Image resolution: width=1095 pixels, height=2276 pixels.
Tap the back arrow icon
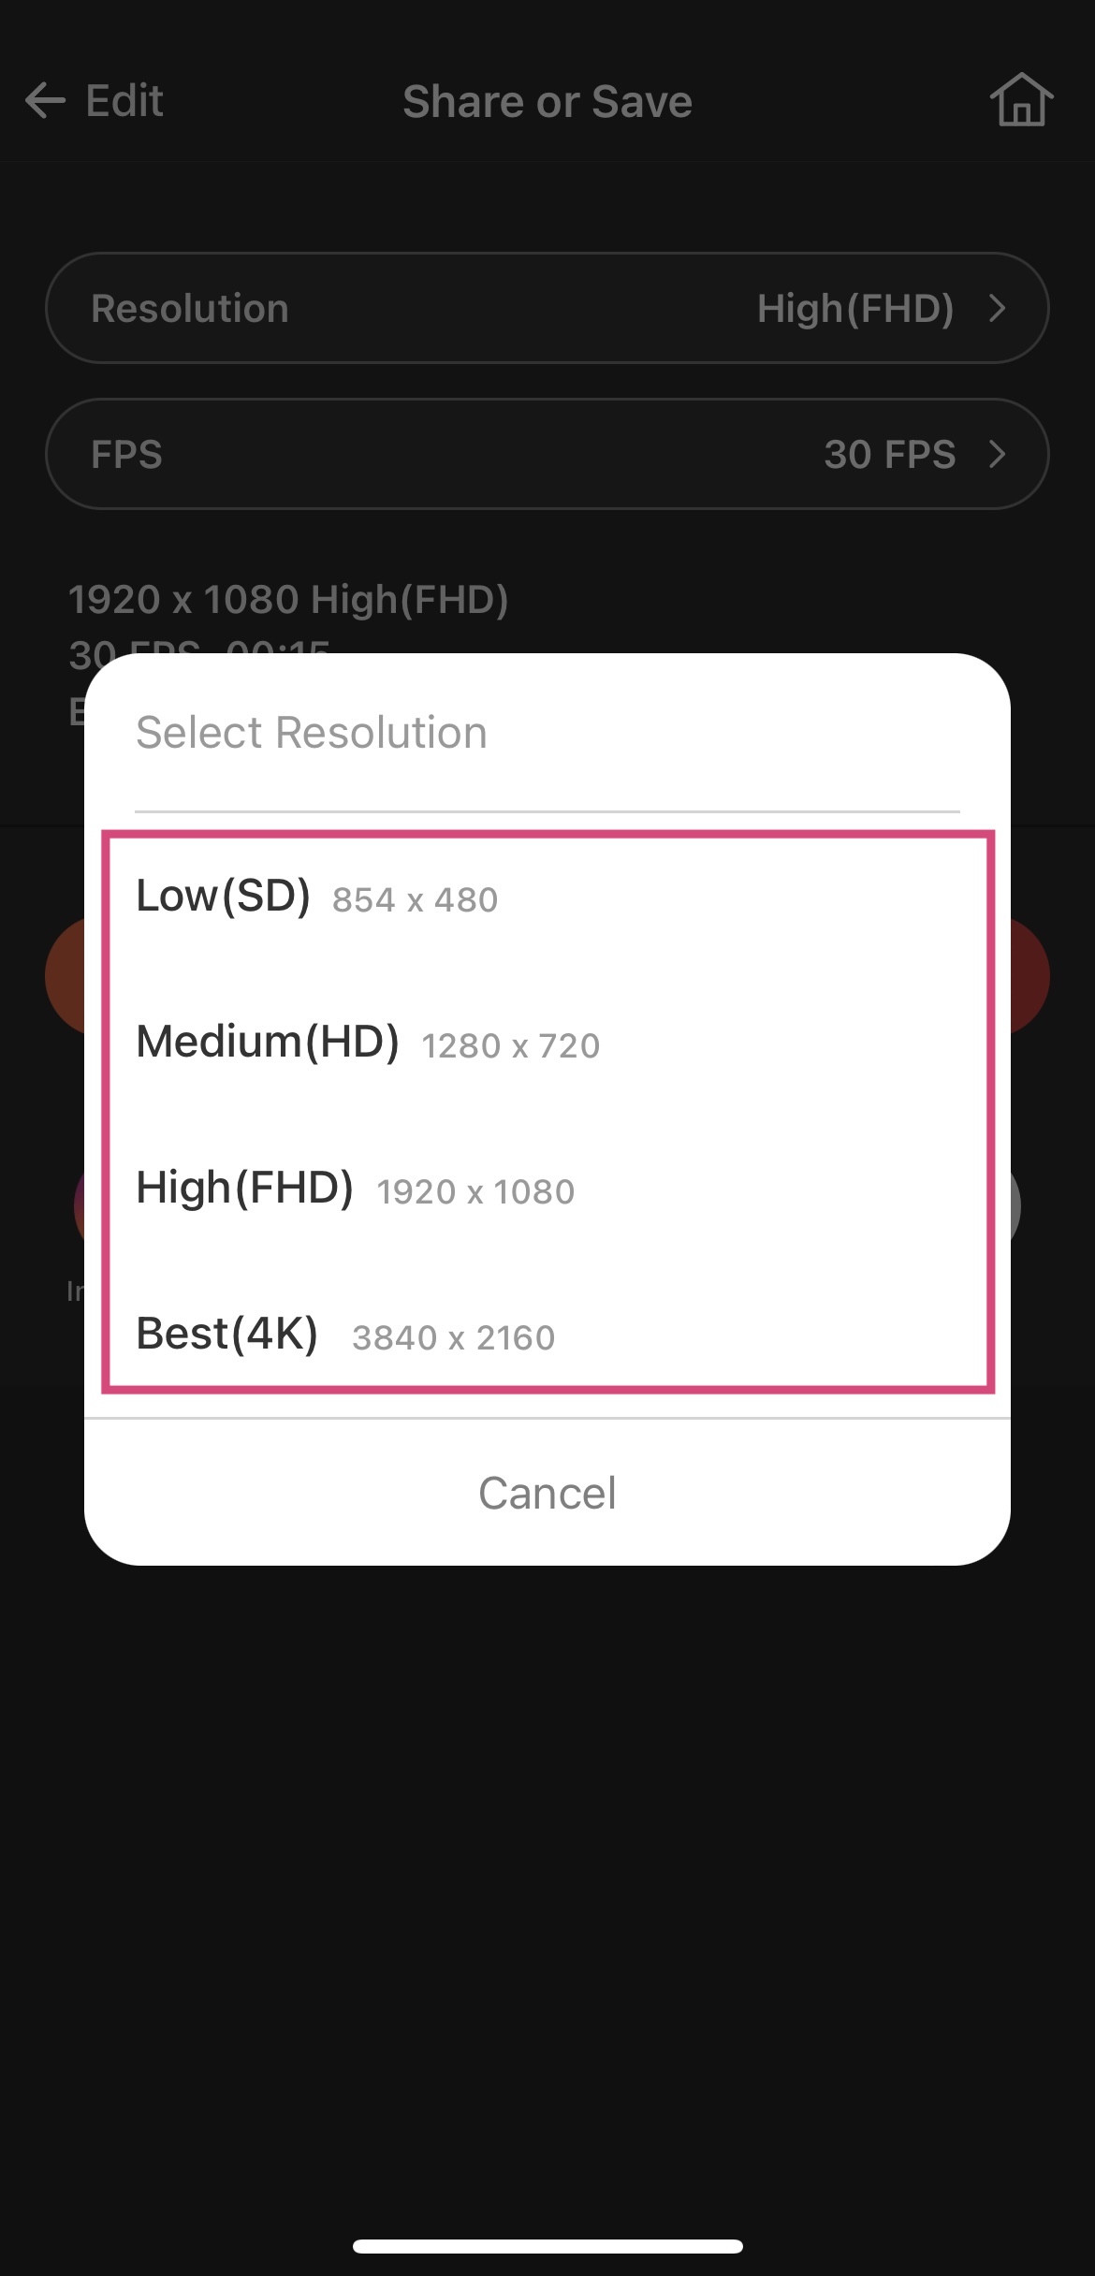pyautogui.click(x=45, y=101)
